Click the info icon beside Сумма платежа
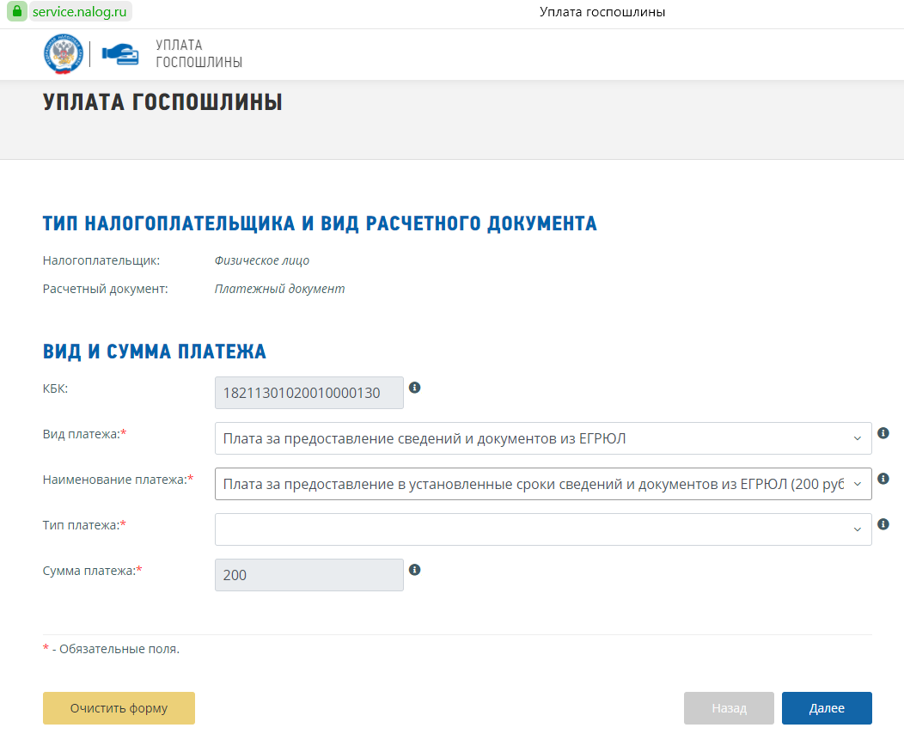The height and width of the screenshot is (740, 904). pos(415,568)
